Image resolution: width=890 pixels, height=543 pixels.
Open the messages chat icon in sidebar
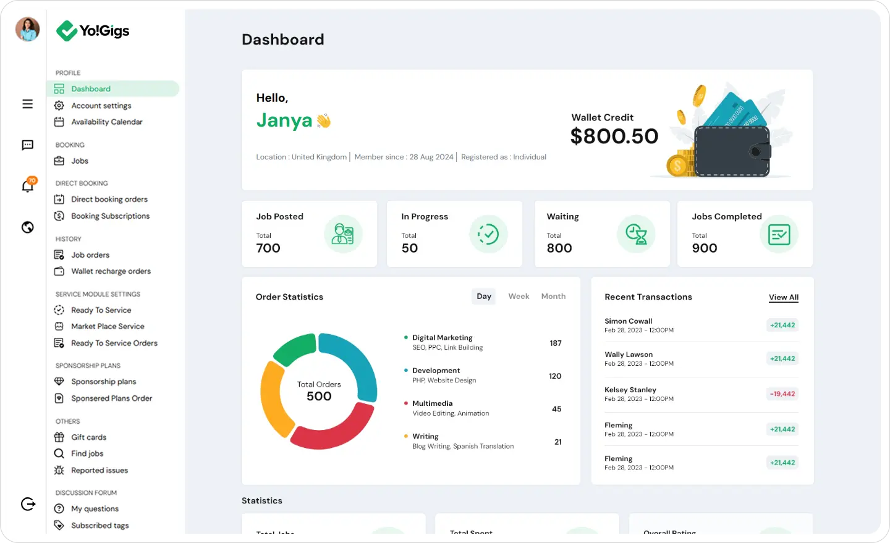click(x=27, y=145)
